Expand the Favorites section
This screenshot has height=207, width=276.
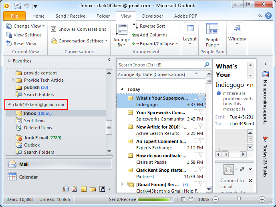[x=9, y=61]
